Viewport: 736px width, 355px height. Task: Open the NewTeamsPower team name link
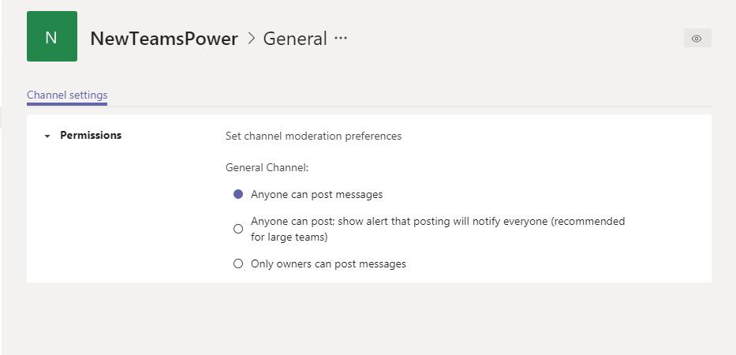164,39
